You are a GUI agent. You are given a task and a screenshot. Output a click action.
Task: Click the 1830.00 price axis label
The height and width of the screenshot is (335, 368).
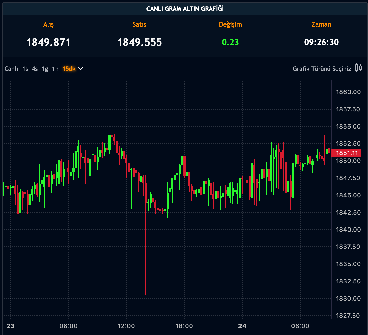tap(348, 298)
